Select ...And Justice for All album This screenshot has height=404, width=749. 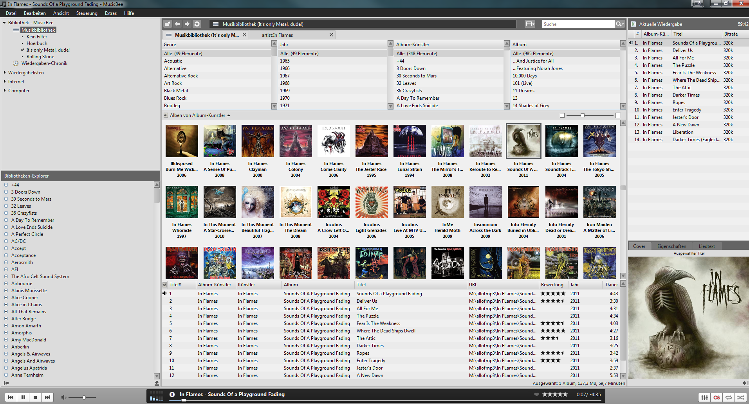(565, 61)
